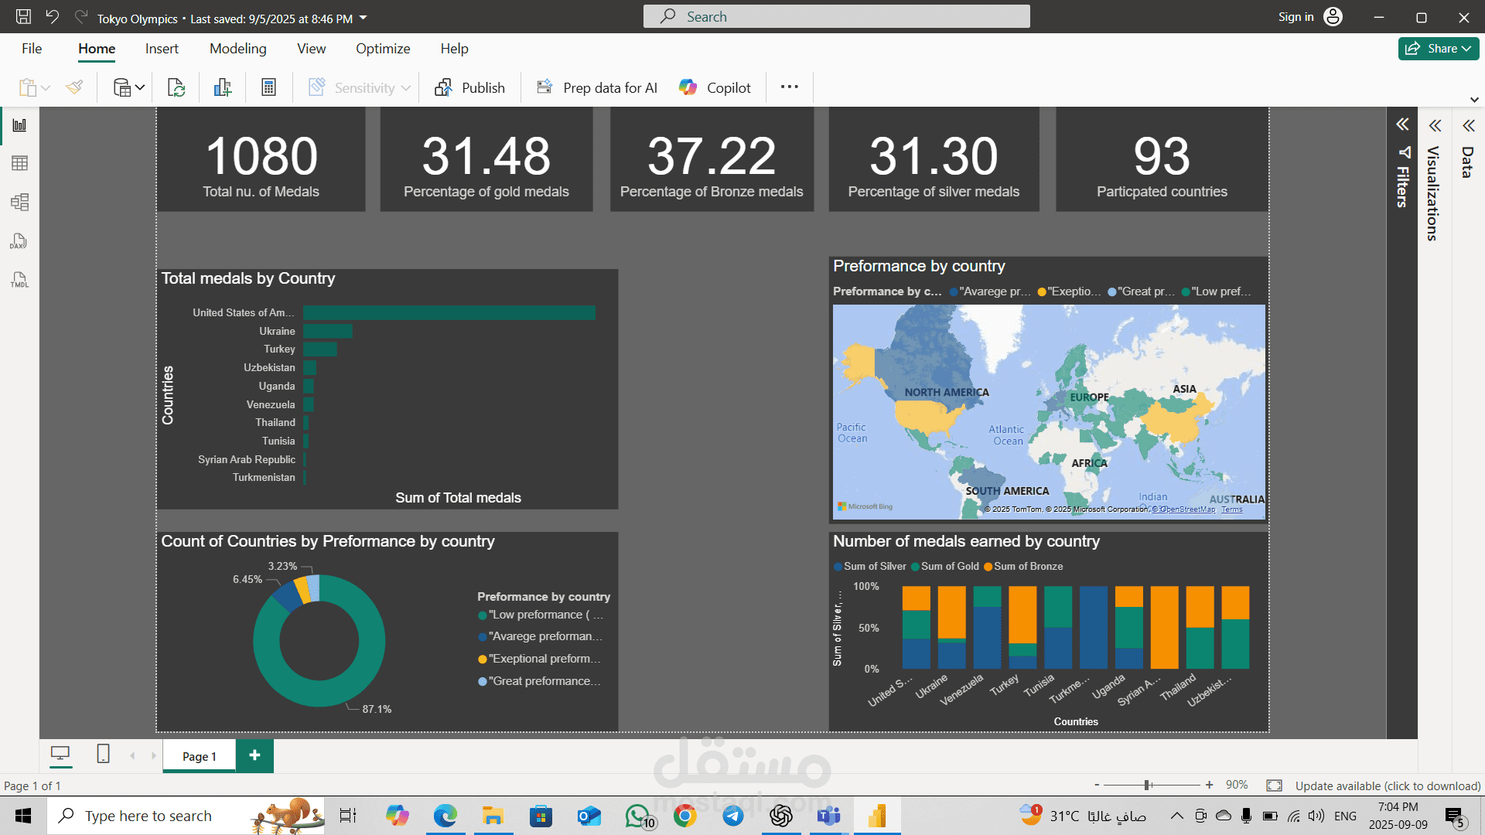Open the Modeling ribbon tab
Image resolution: width=1485 pixels, height=835 pixels.
[x=237, y=49]
